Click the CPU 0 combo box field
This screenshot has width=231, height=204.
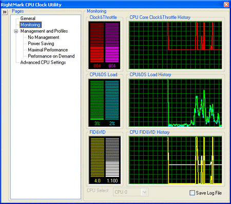tap(130, 192)
